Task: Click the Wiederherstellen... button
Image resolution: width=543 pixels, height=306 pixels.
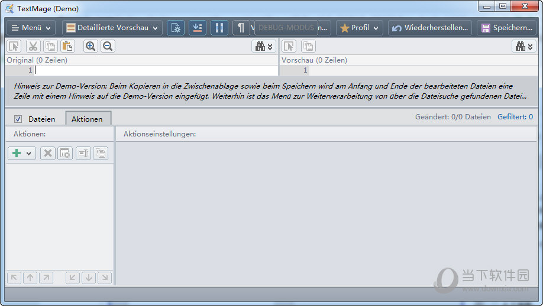Action: [430, 28]
